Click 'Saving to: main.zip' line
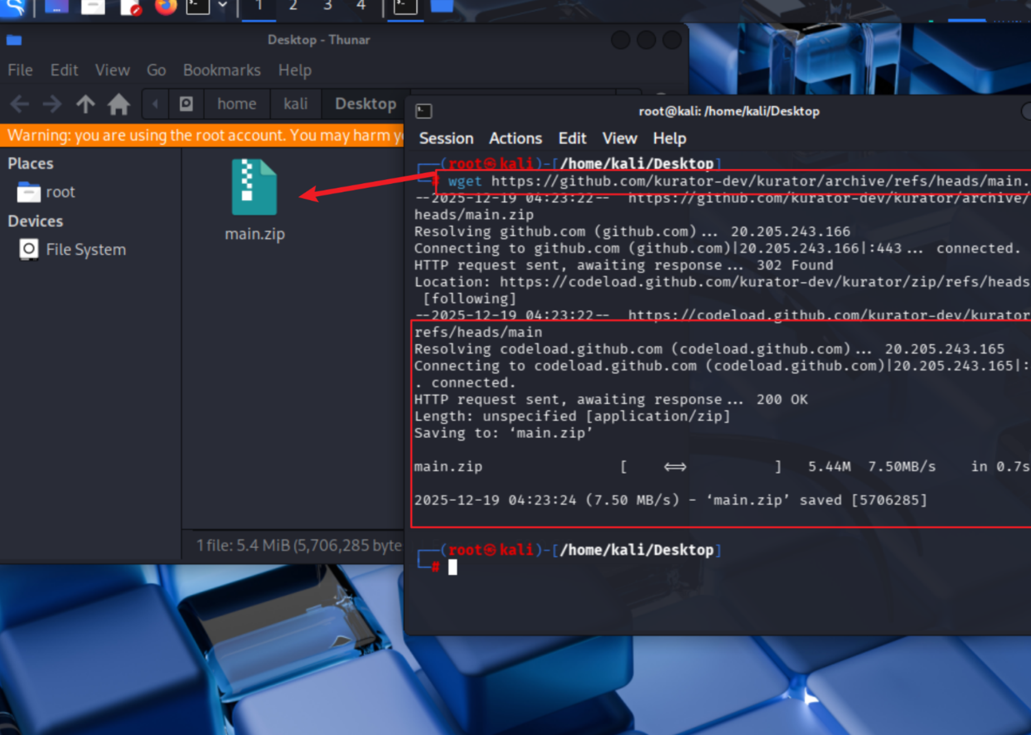Image resolution: width=1031 pixels, height=735 pixels. coord(504,433)
